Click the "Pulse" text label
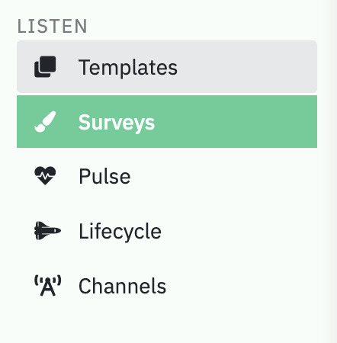Viewport: 337px width, 343px height. point(104,176)
